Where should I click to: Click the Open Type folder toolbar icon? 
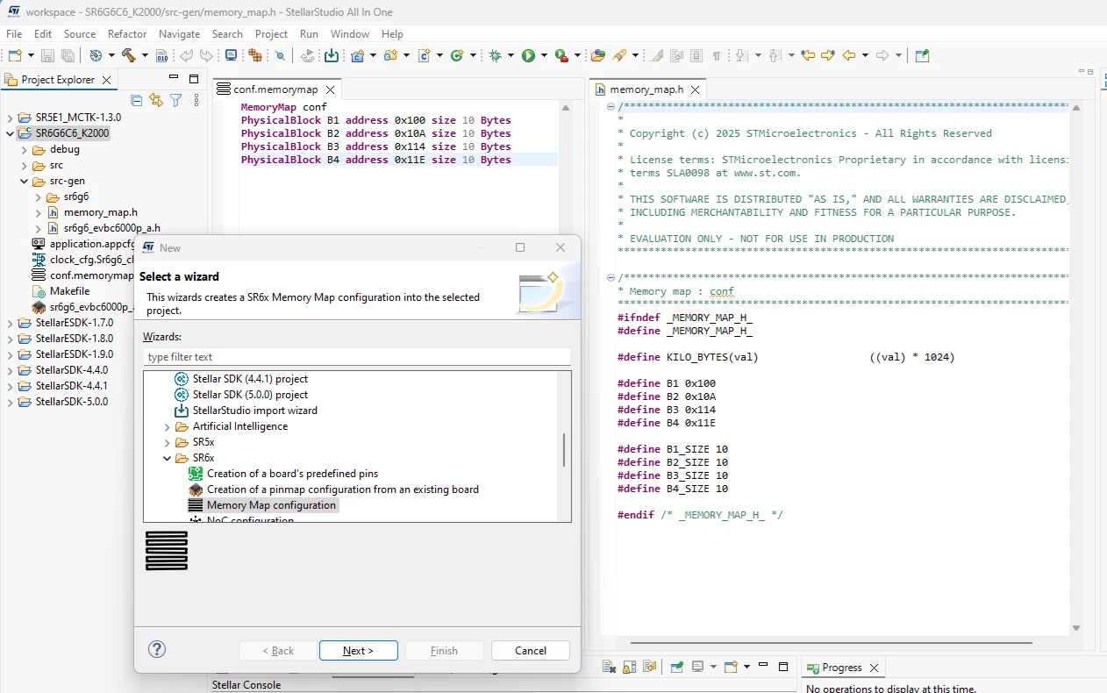pos(598,55)
